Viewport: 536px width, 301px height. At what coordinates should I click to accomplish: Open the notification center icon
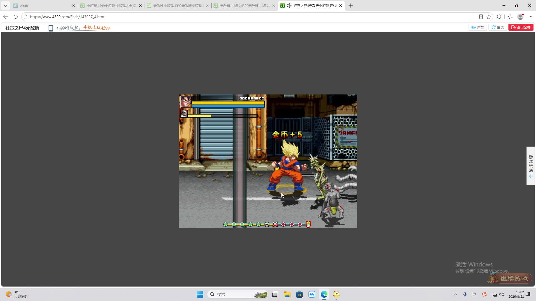tap(528, 294)
